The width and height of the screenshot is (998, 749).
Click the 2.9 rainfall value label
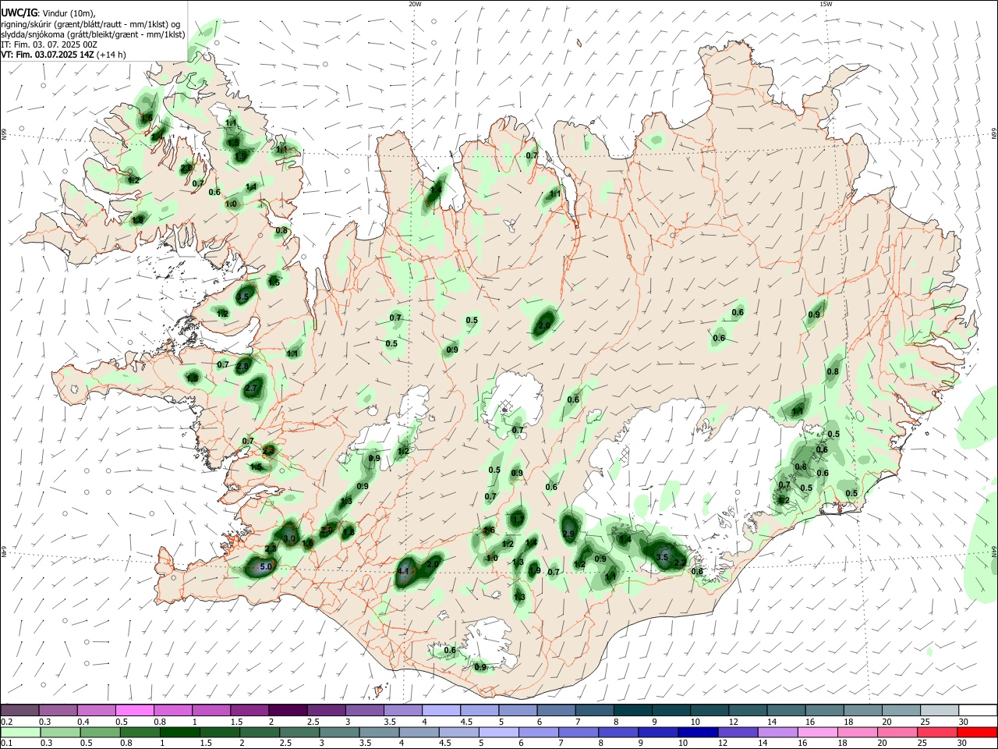click(568, 534)
